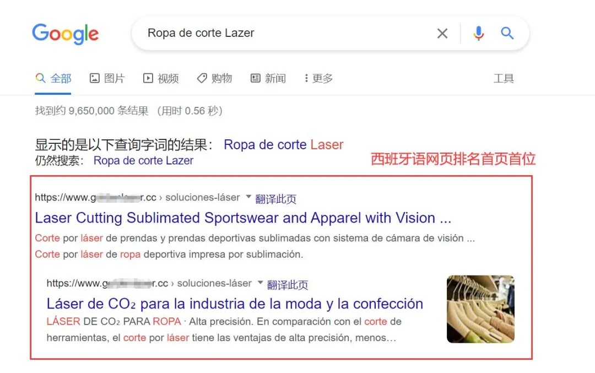Expand the first result's URL dropdown arrow
Screen dimensions: 595x373
(x=248, y=197)
